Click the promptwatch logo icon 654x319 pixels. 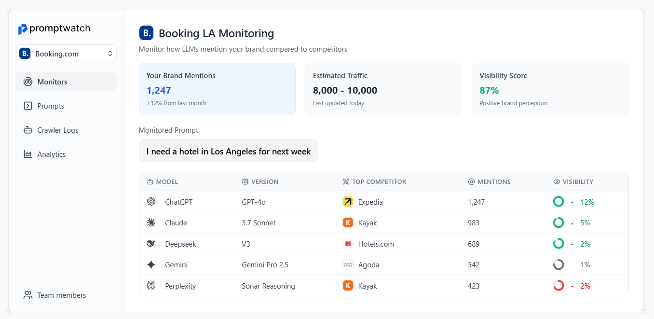pos(23,29)
